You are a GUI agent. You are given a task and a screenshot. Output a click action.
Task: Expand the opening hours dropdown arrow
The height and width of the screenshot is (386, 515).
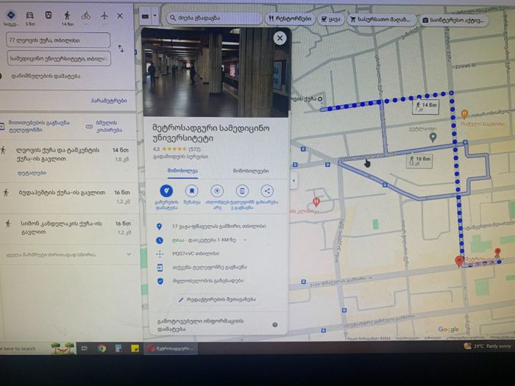tap(245, 240)
